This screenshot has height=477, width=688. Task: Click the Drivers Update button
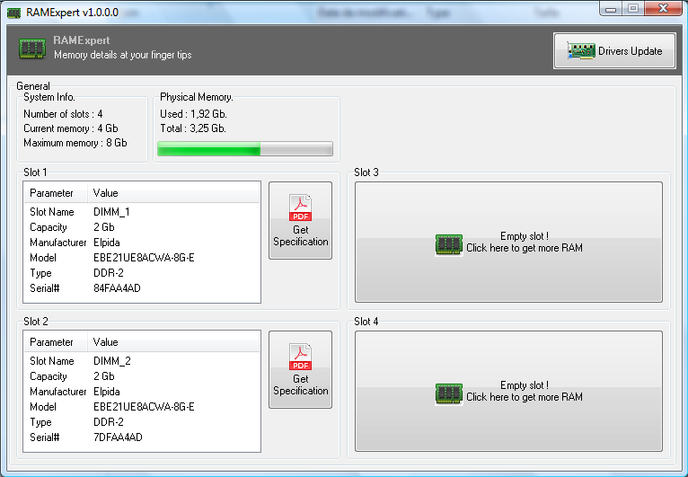pos(614,51)
